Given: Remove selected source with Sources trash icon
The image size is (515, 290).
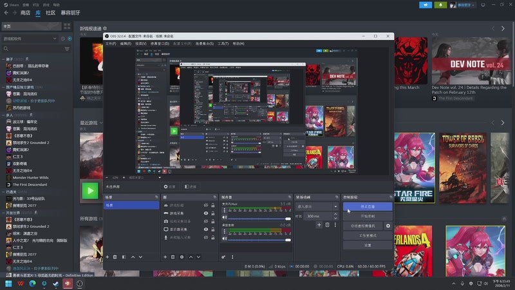Looking at the screenshot, I should 173,256.
